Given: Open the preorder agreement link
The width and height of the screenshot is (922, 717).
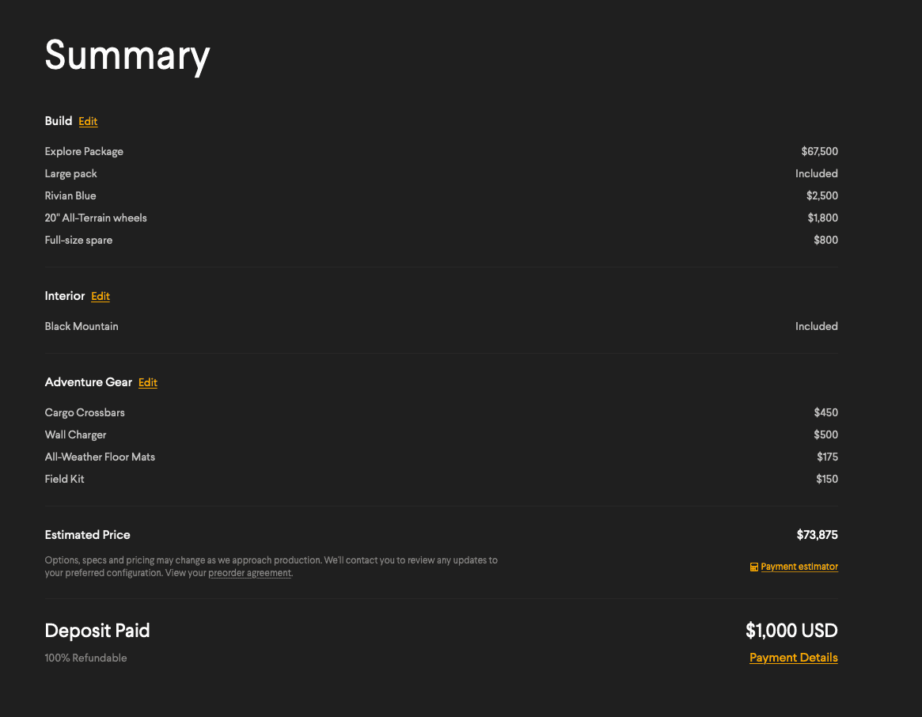Looking at the screenshot, I should tap(249, 573).
